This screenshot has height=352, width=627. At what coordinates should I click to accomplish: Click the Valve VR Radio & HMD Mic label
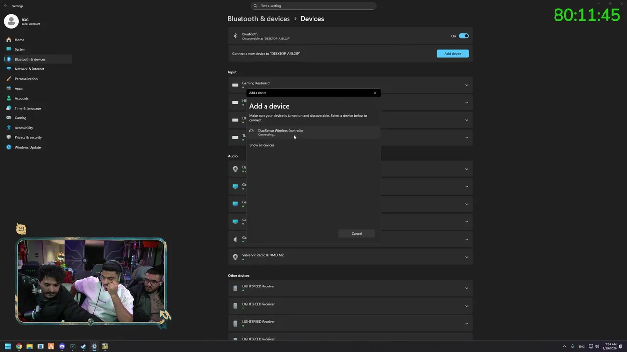tap(263, 255)
